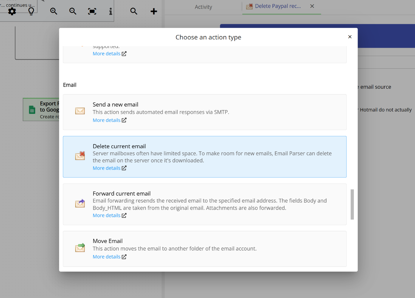Zoom in using the magnifier-plus icon
The image size is (415, 298).
pos(53,11)
